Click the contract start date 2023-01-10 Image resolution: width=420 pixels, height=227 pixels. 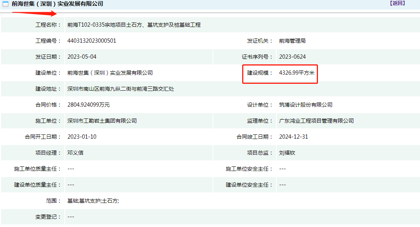82,137
